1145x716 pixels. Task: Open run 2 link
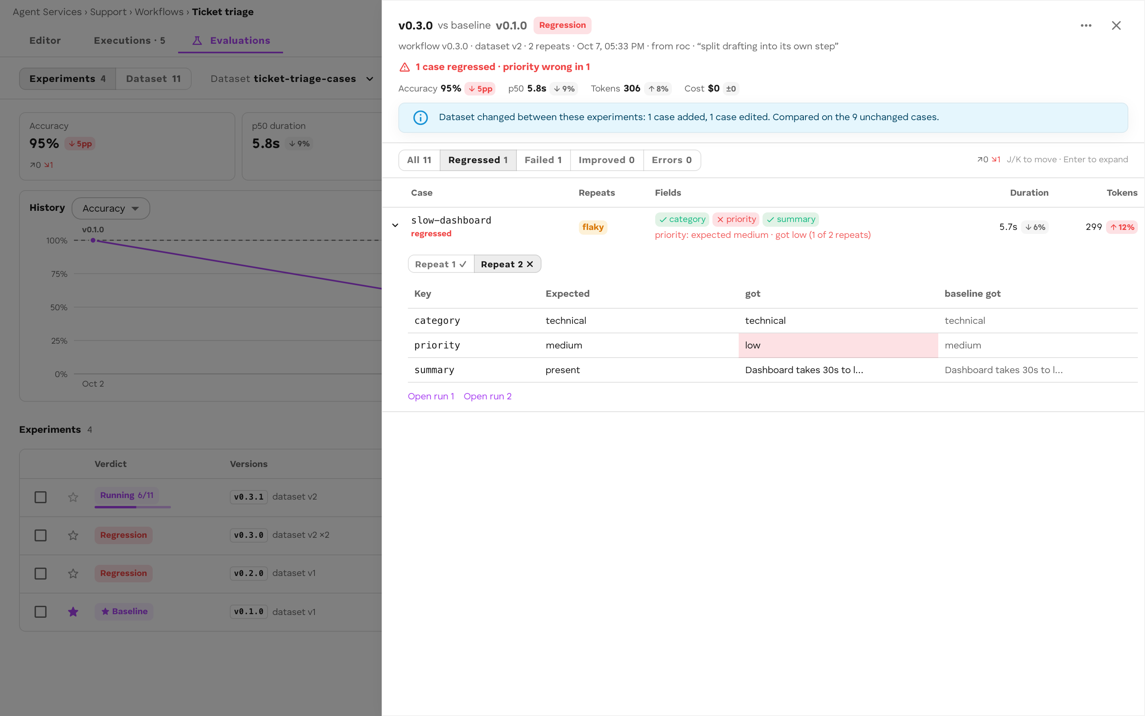click(x=487, y=396)
